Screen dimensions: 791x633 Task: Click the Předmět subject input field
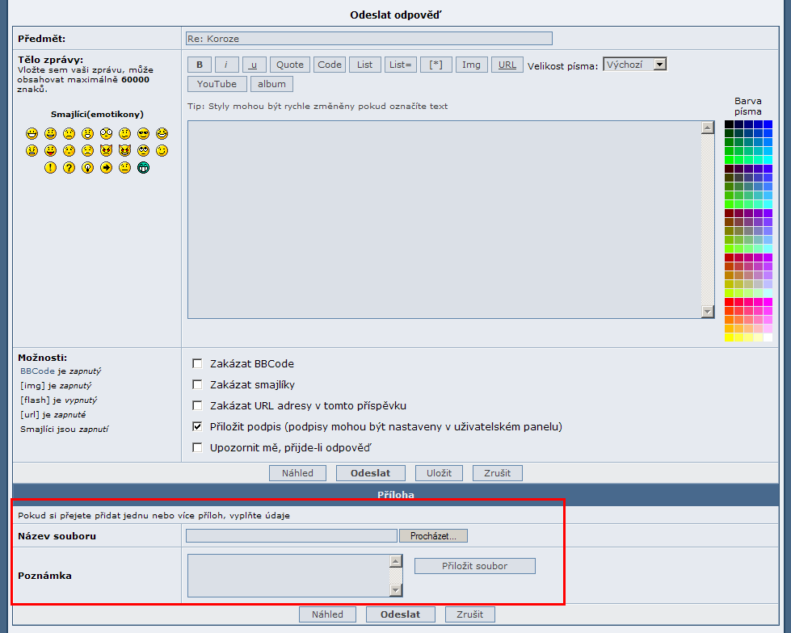click(368, 39)
